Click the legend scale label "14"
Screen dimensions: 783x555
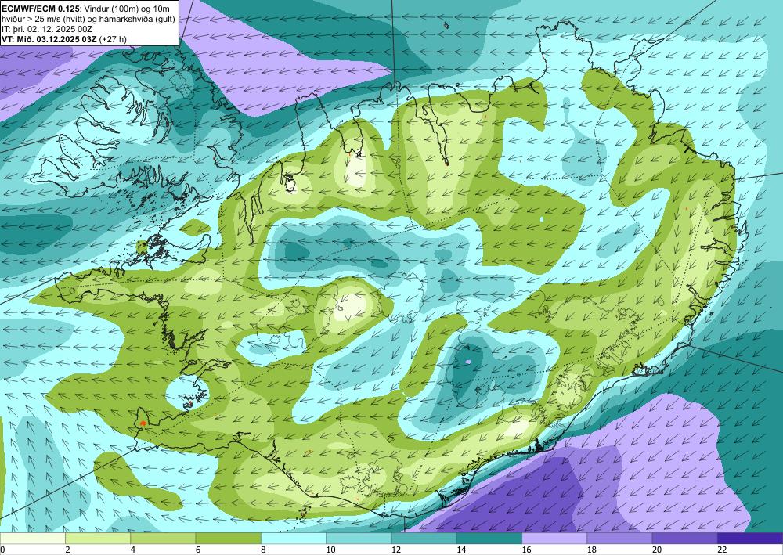tap(461, 550)
